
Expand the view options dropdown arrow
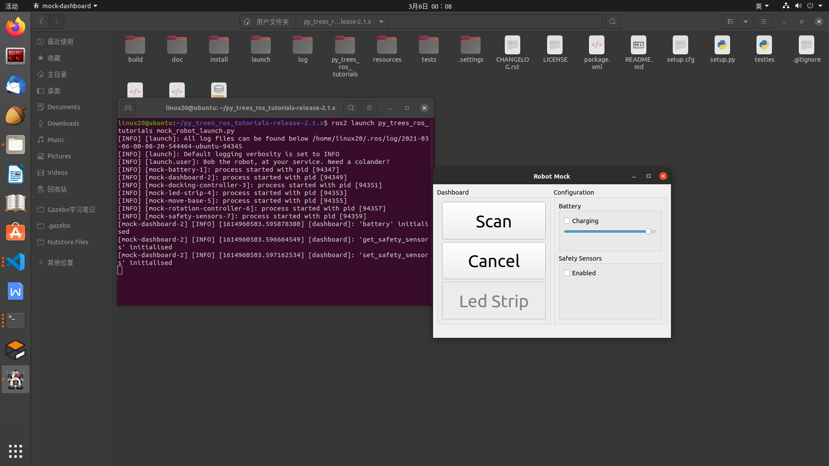(746, 22)
